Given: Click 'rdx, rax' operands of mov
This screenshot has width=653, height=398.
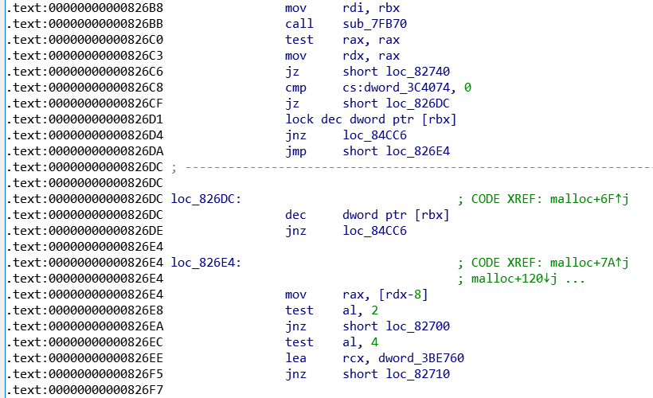Looking at the screenshot, I should [x=371, y=56].
